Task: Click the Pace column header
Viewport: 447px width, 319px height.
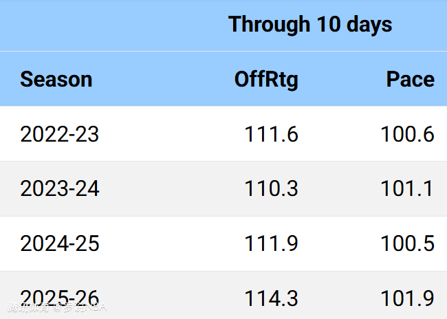Action: [410, 79]
